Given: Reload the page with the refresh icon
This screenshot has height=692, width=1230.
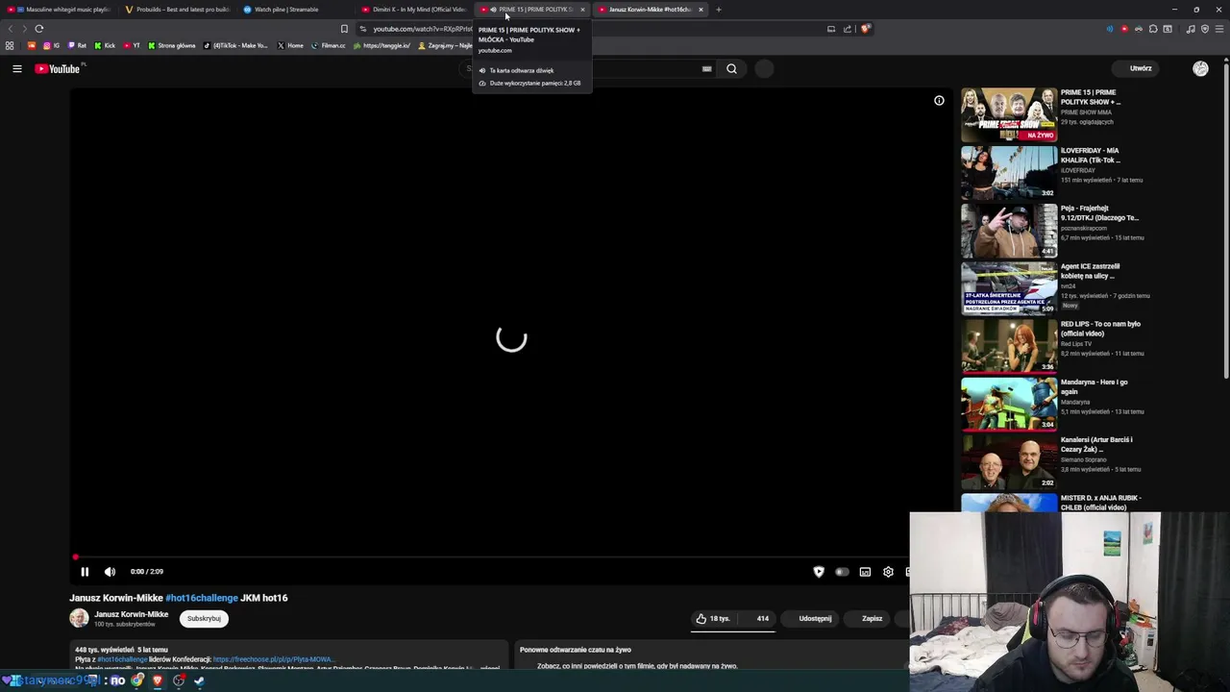Looking at the screenshot, I should (x=39, y=29).
